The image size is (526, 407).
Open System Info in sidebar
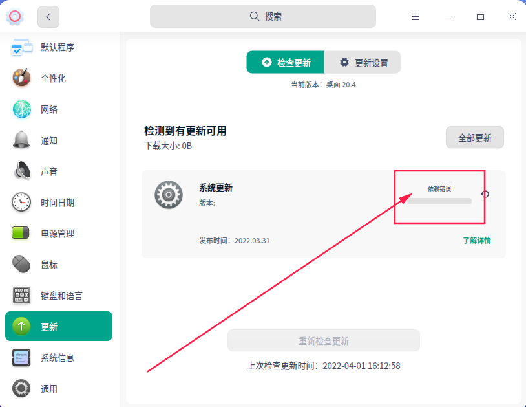pyautogui.click(x=57, y=358)
